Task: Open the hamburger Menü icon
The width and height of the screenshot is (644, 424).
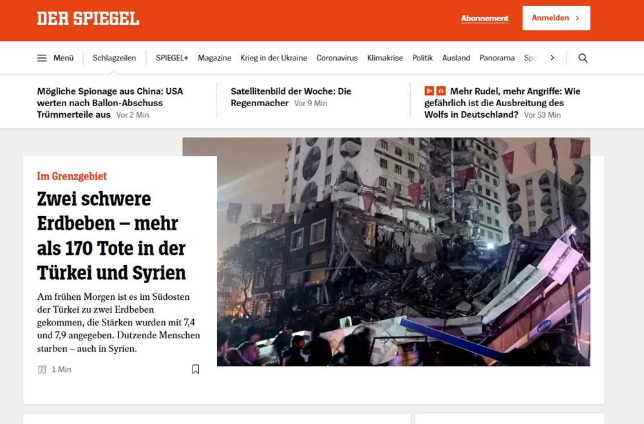Action: [x=42, y=58]
